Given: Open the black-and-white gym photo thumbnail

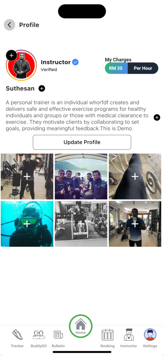Looking at the screenshot, I should pos(81,224).
